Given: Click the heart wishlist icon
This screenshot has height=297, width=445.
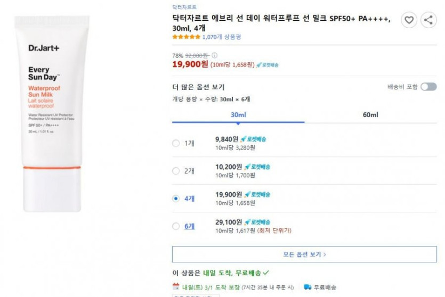Looking at the screenshot, I should (x=409, y=20).
